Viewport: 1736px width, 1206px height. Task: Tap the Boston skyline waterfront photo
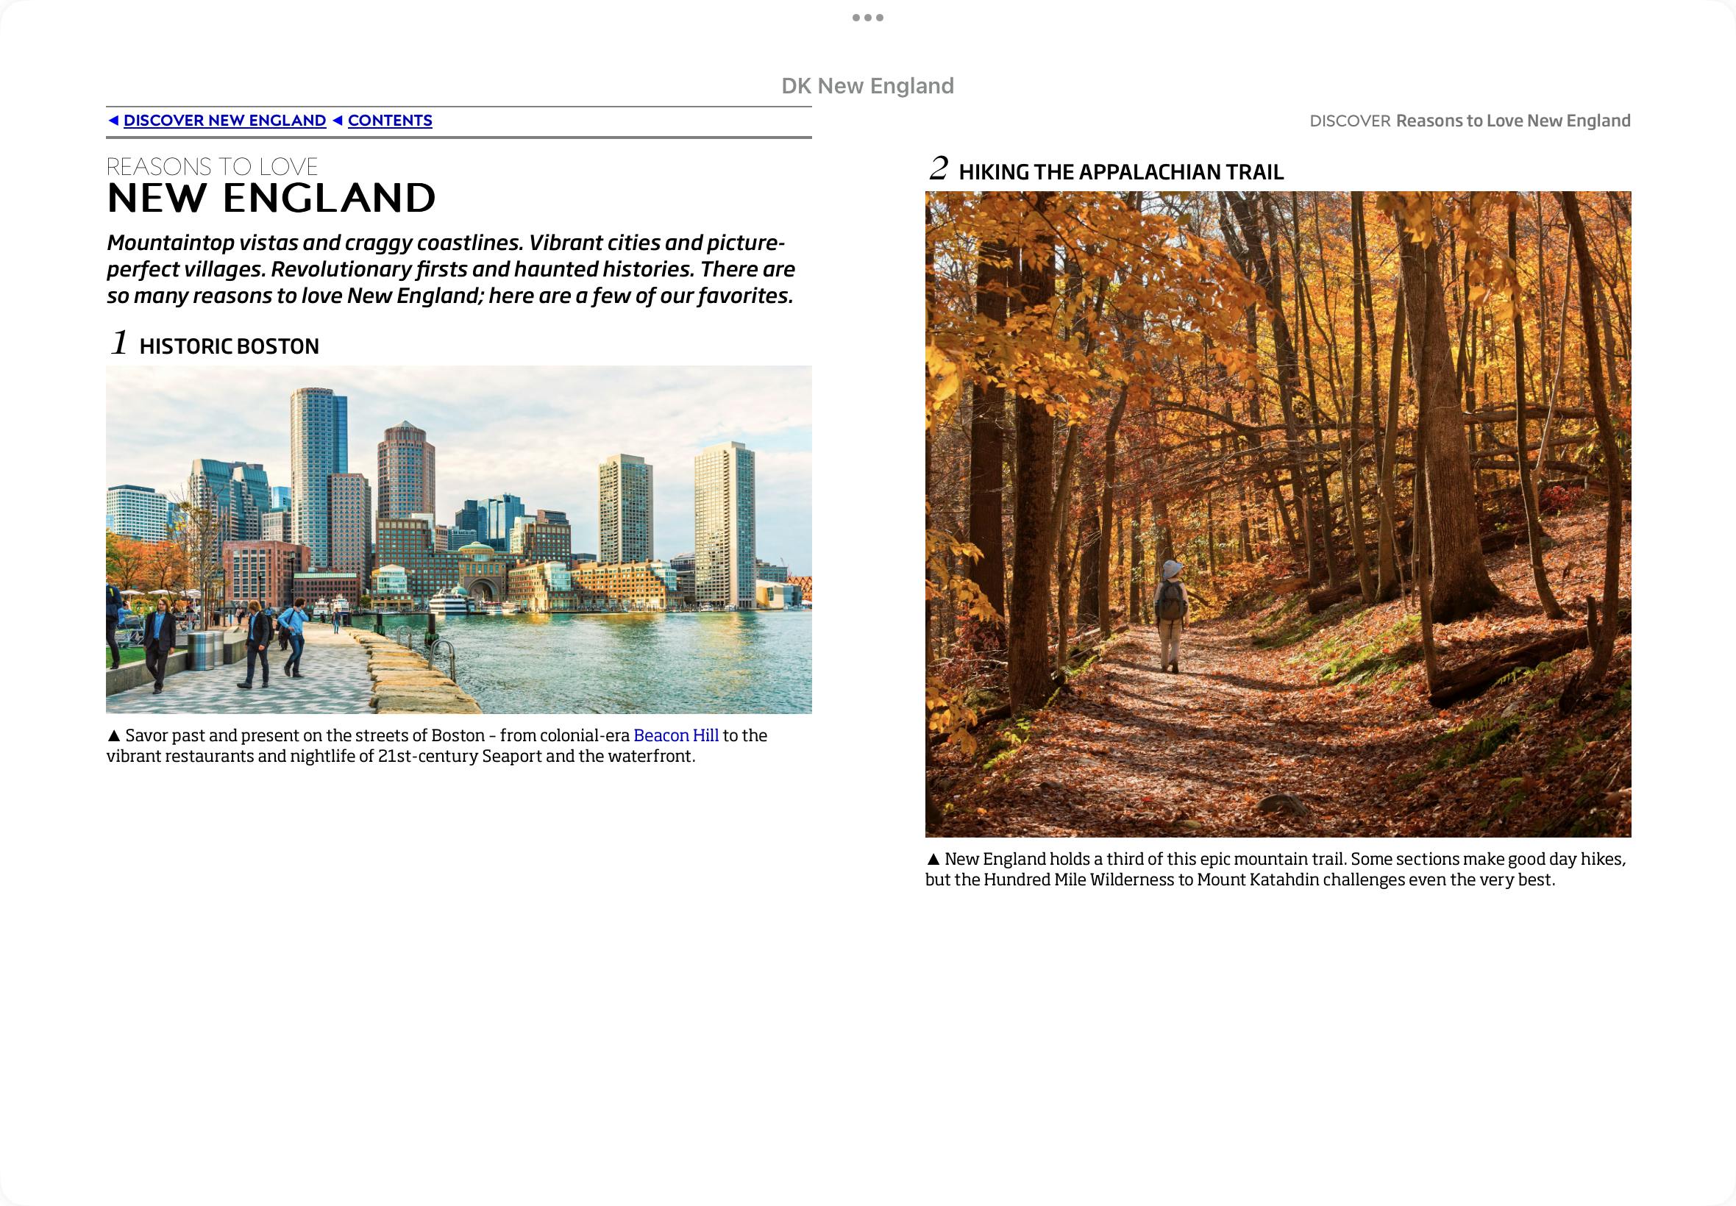click(x=459, y=540)
